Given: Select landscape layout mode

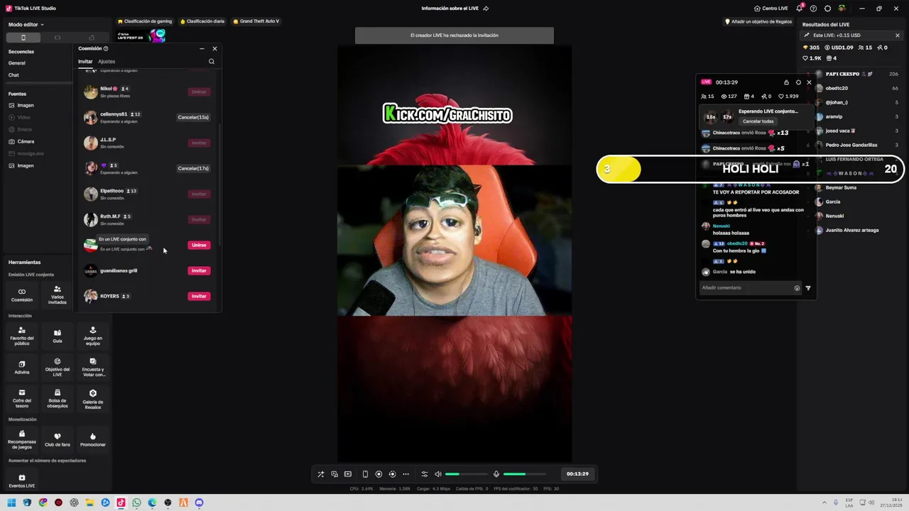Looking at the screenshot, I should click(58, 38).
